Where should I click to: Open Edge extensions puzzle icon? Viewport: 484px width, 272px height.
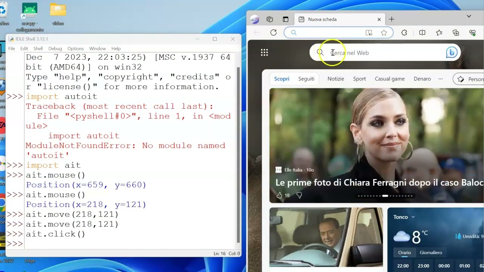(x=404, y=33)
